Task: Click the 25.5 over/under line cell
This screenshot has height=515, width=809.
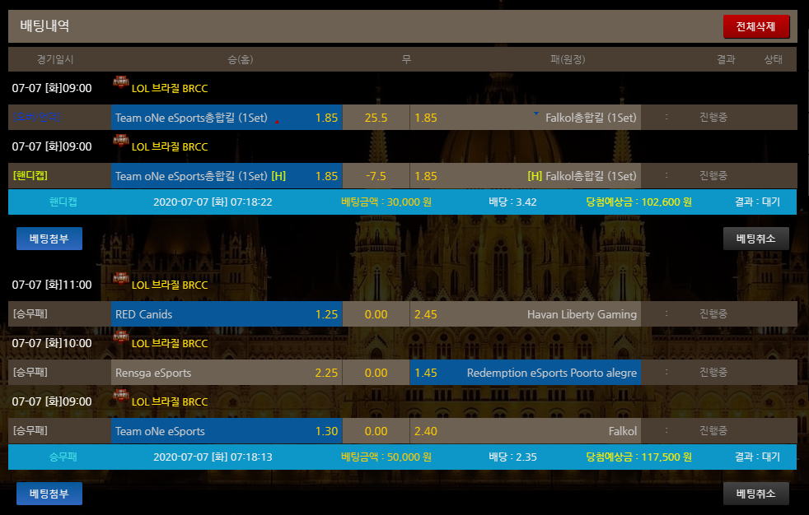Action: click(376, 118)
